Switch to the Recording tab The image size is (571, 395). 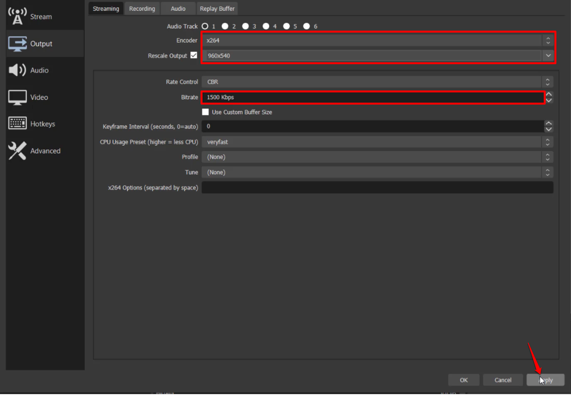point(142,8)
